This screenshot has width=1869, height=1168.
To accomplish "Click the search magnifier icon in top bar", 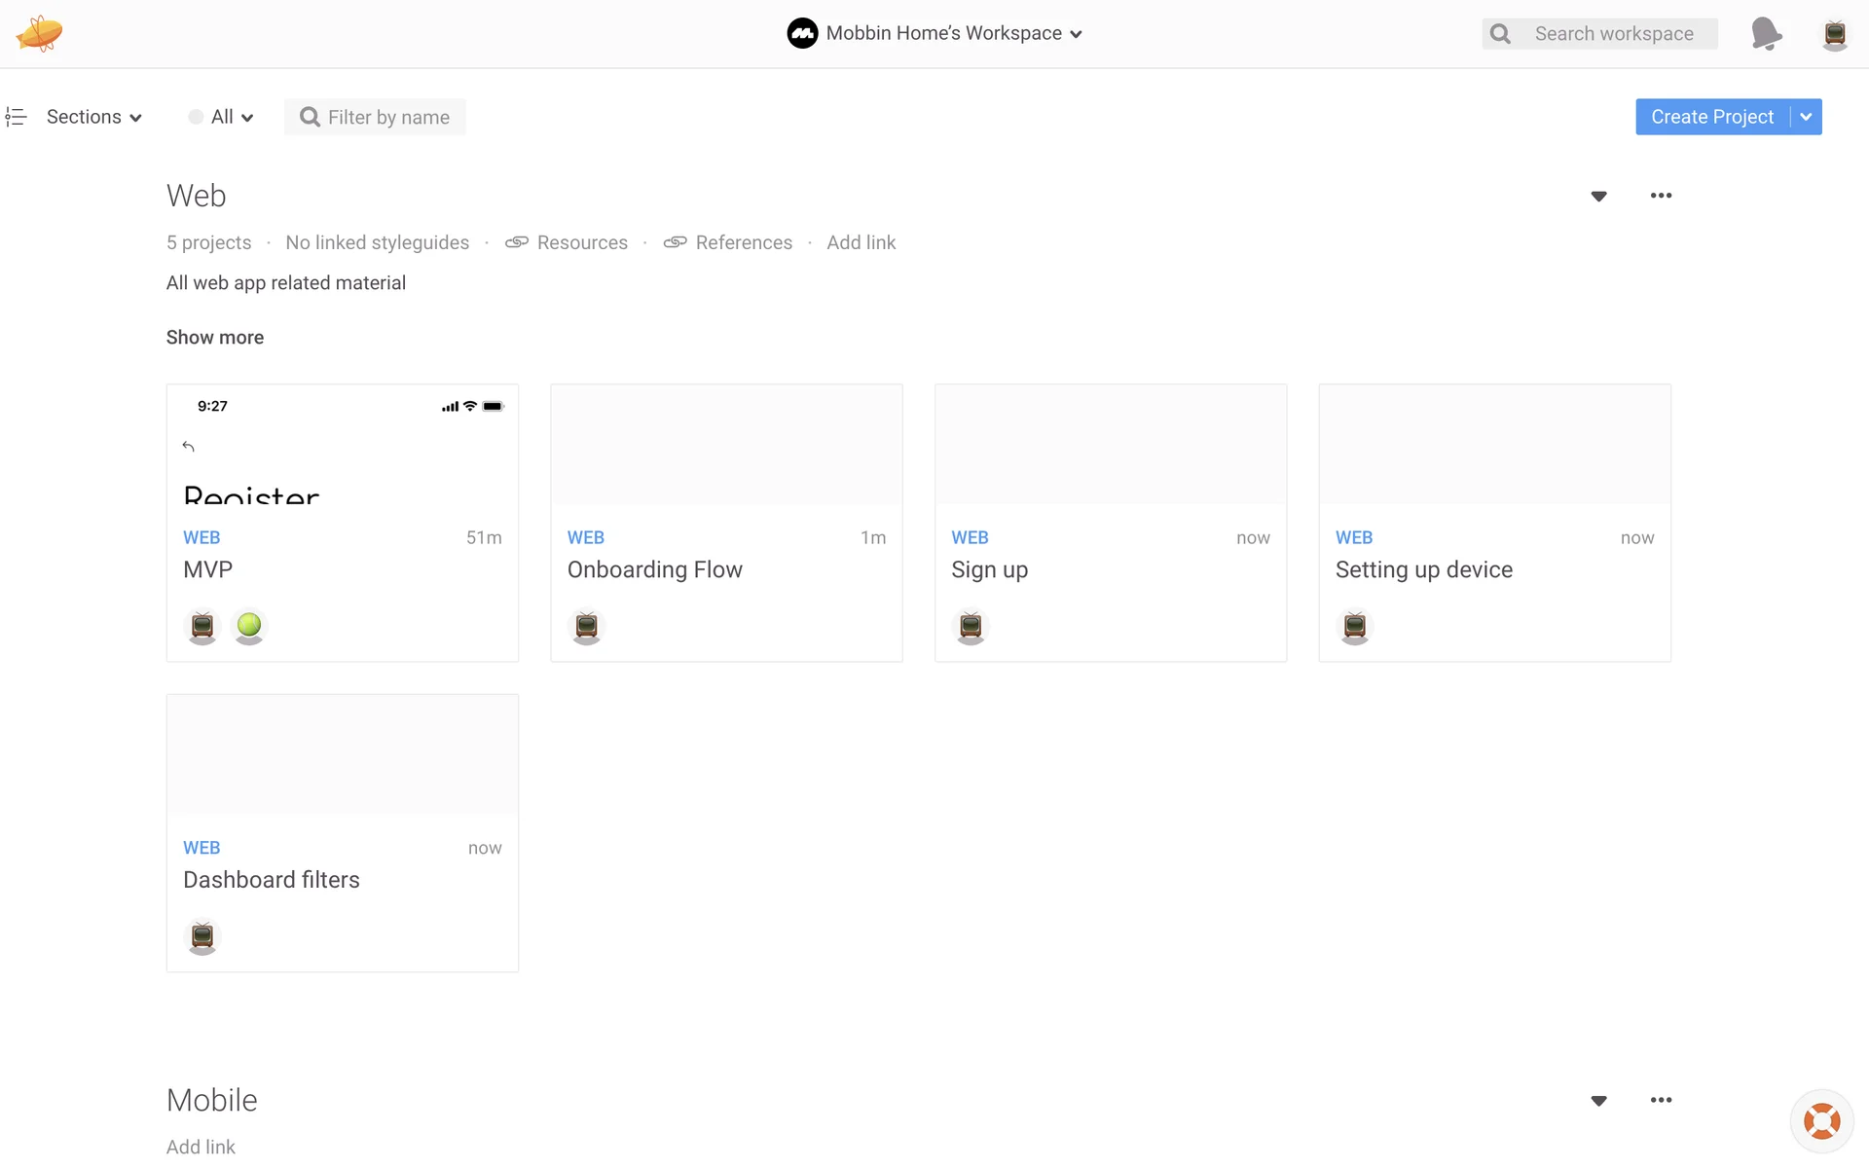I will pyautogui.click(x=1501, y=34).
